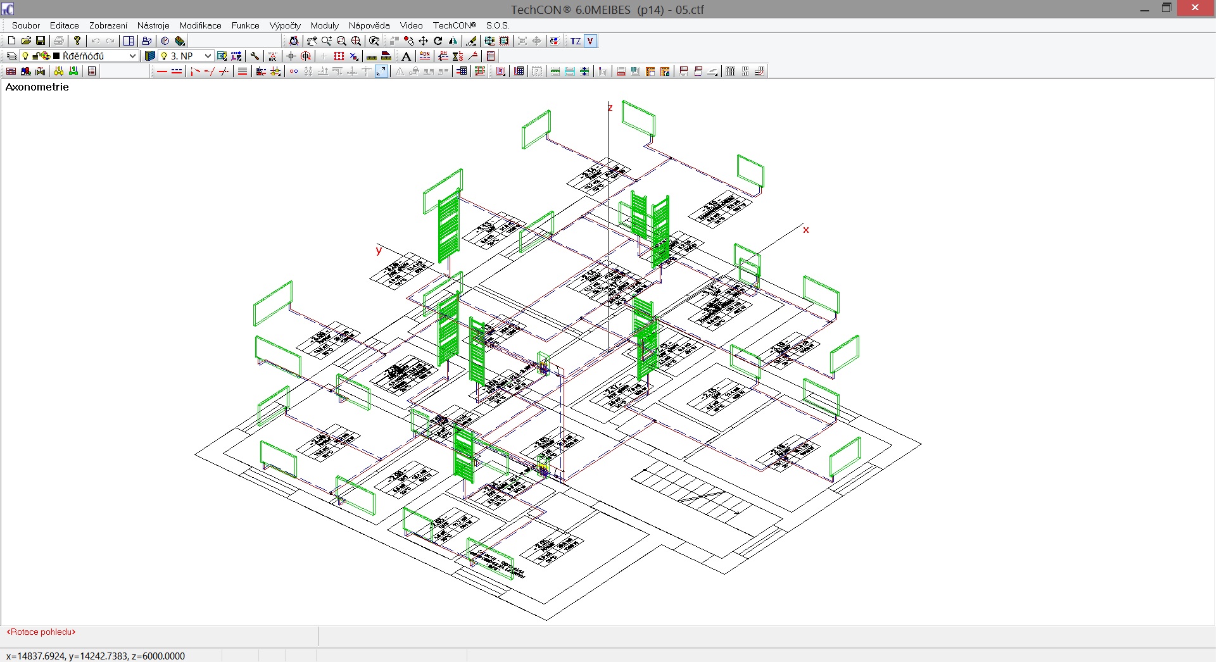Click the wrench settings icon

coord(255,56)
